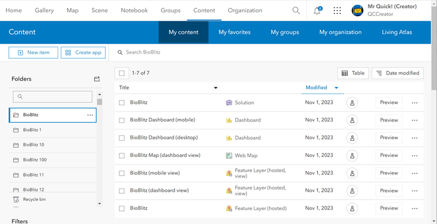Go to the Living Atlas tab
The width and height of the screenshot is (437, 224).
397,32
